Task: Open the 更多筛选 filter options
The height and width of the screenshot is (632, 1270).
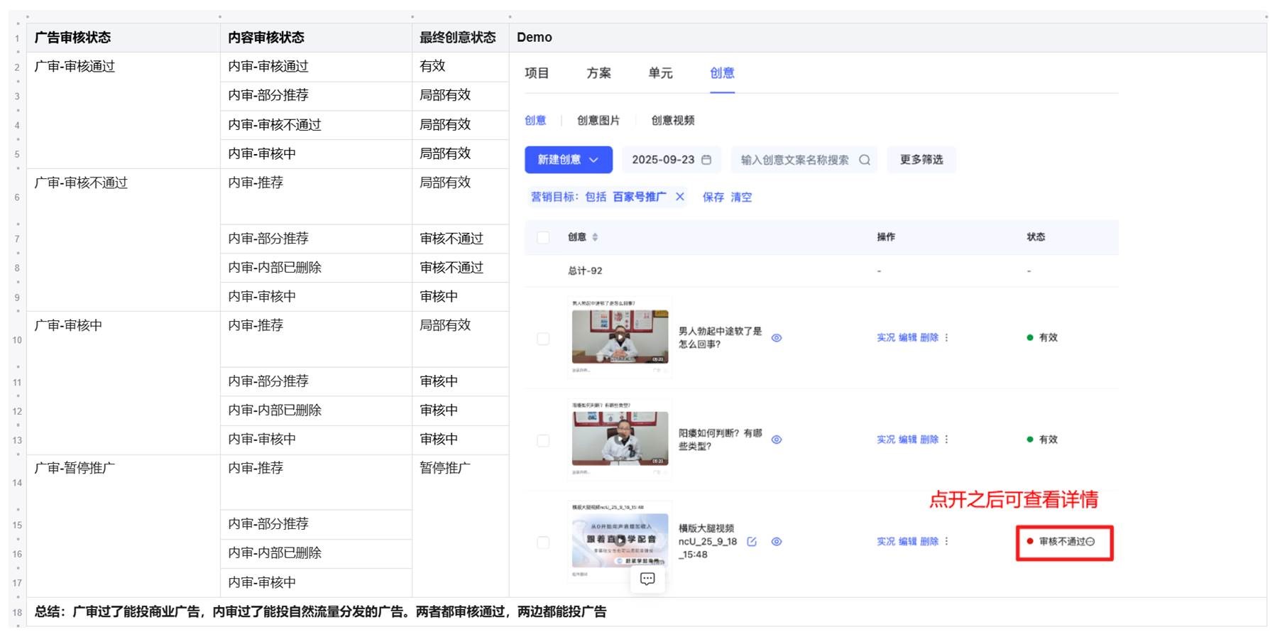Action: point(921,160)
